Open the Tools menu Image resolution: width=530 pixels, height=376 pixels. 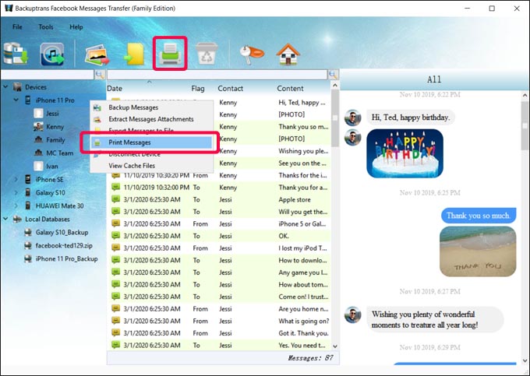click(x=46, y=27)
